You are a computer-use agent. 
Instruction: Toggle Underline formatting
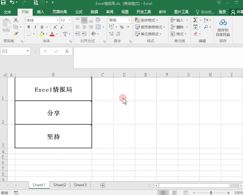[42, 27]
